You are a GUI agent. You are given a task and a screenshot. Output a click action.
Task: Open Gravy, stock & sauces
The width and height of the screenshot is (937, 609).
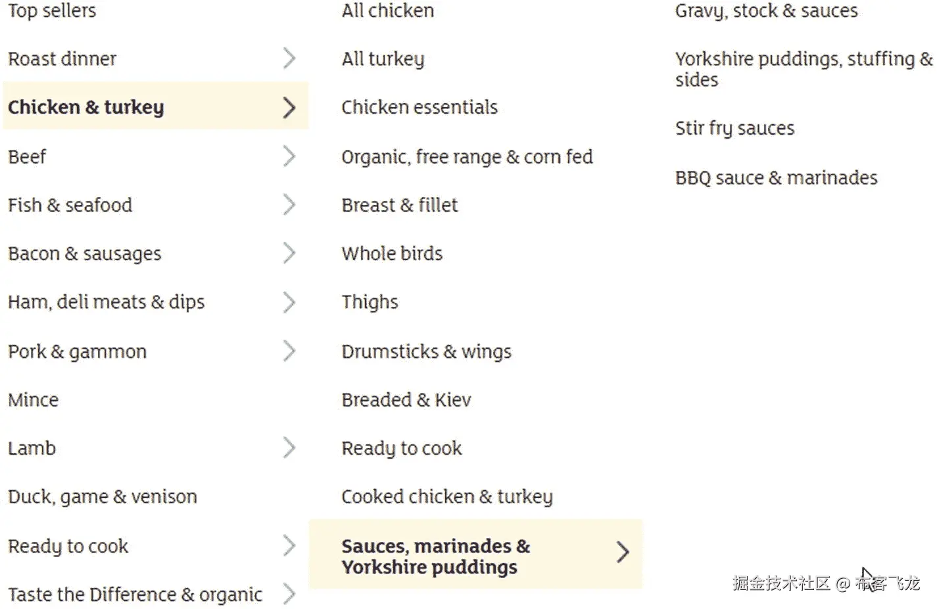pyautogui.click(x=766, y=11)
